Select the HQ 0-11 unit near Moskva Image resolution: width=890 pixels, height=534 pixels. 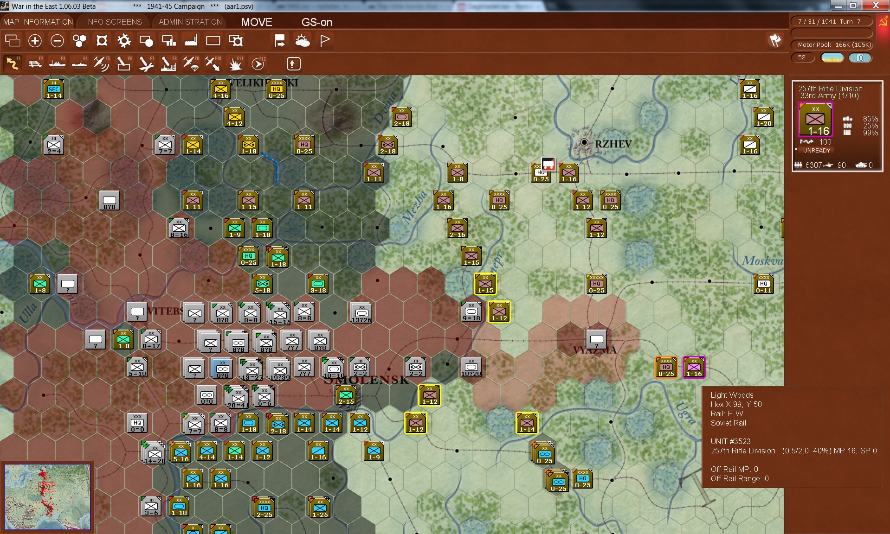pos(764,284)
